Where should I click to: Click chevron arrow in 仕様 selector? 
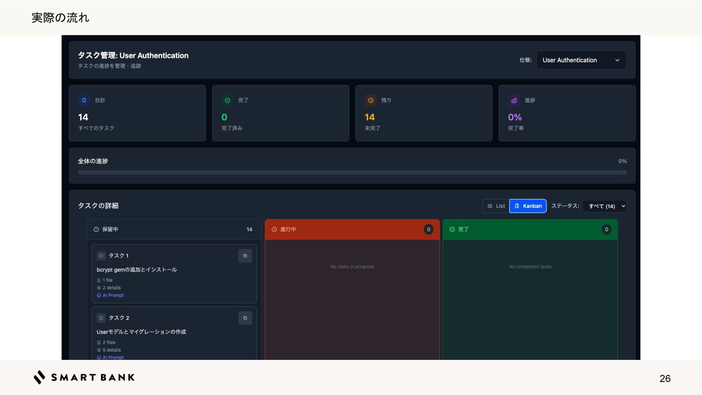(617, 60)
